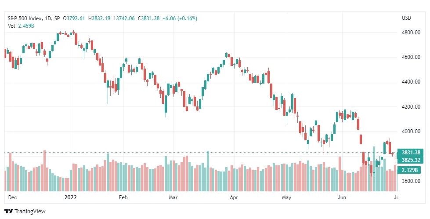Click the 4200.00 price axis label
This screenshot has width=430, height=219.
point(411,106)
